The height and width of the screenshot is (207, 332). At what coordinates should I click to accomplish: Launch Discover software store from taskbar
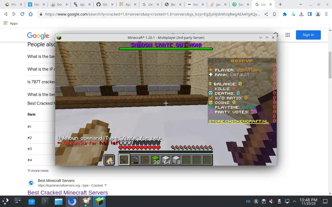coord(32,201)
